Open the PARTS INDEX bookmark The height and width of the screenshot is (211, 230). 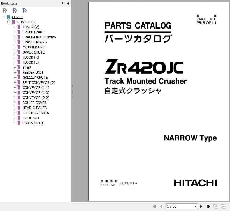tap(33, 123)
